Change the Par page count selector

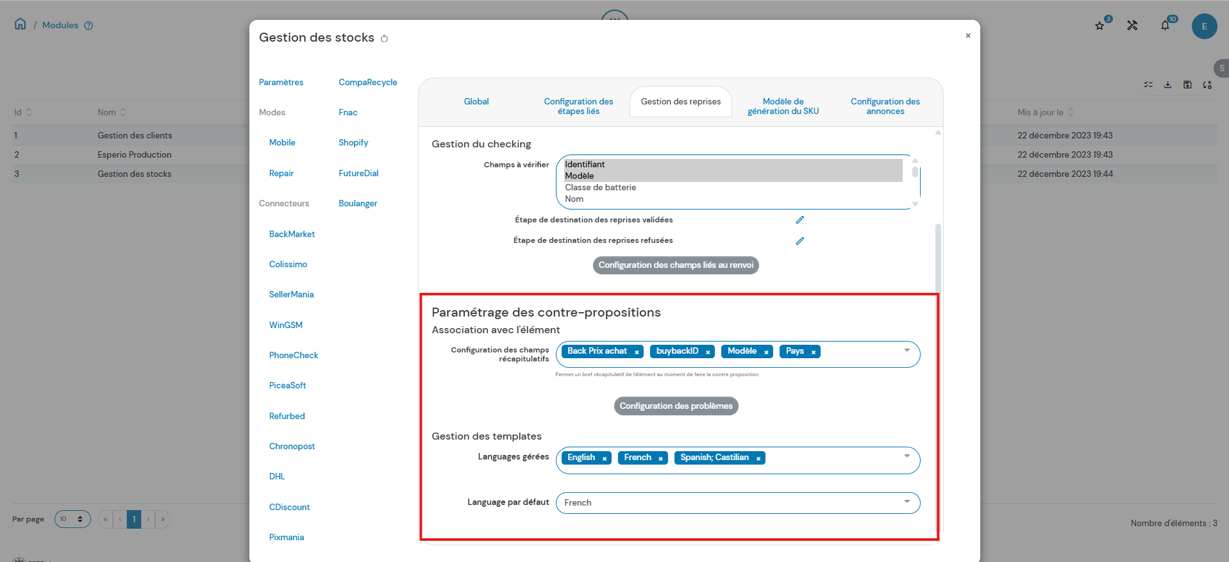72,519
